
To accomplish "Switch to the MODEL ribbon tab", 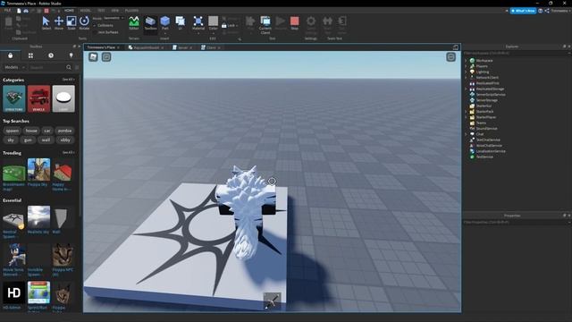I will pos(86,11).
